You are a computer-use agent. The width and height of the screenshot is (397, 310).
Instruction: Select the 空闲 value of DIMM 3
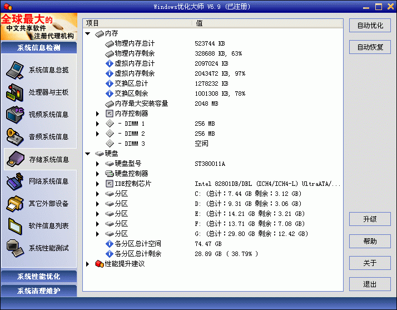tap(201, 144)
